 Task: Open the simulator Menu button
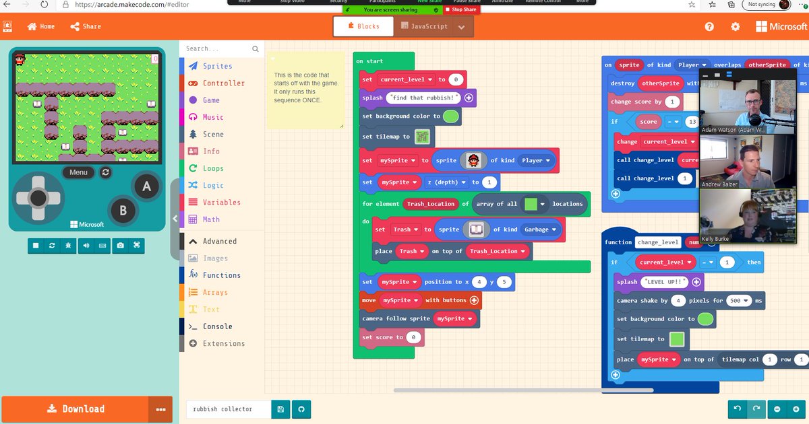[78, 172]
